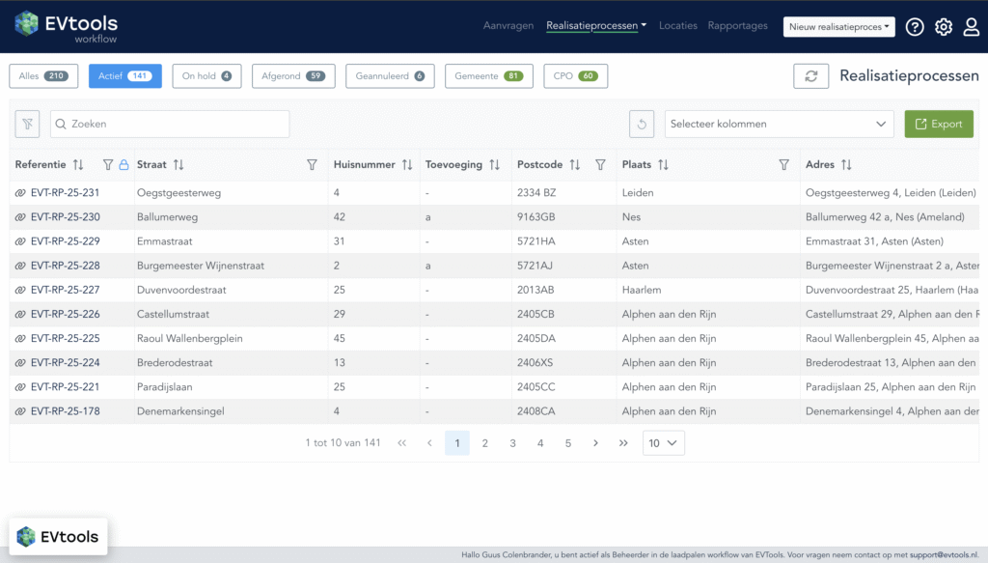The height and width of the screenshot is (563, 988).
Task: Click into the Zoeken search field
Action: (x=170, y=124)
